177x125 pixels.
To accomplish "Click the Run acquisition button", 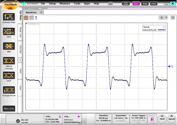I will click(x=136, y=4).
